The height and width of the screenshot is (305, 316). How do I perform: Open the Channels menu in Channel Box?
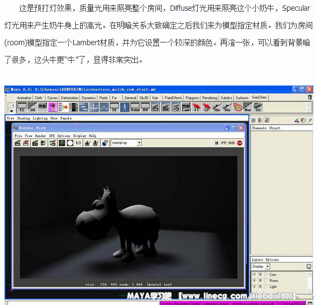[259, 128]
